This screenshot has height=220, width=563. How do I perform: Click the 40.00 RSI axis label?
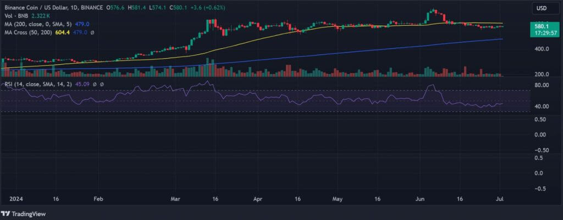coord(542,106)
